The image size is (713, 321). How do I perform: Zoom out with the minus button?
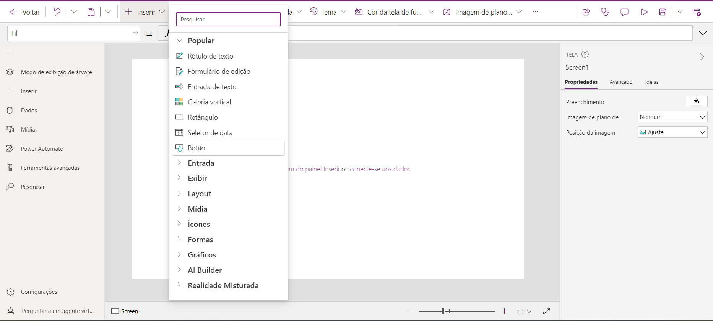(409, 311)
